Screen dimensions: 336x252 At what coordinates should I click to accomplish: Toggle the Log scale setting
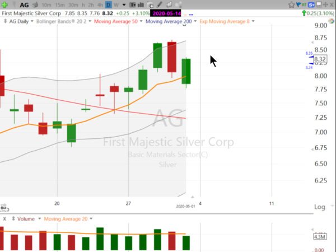tap(319, 207)
